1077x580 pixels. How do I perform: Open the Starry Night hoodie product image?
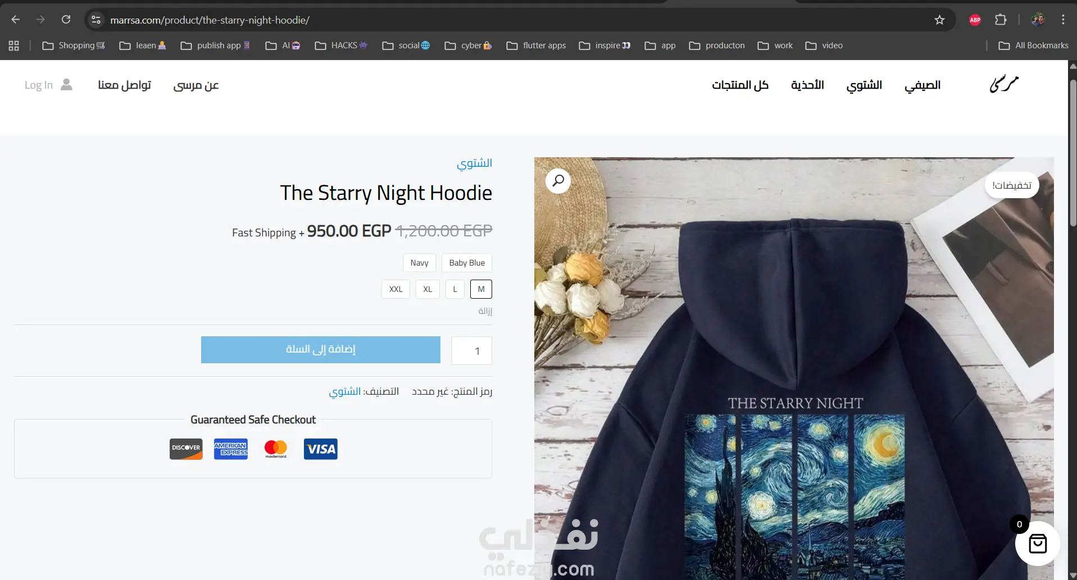pos(794,368)
